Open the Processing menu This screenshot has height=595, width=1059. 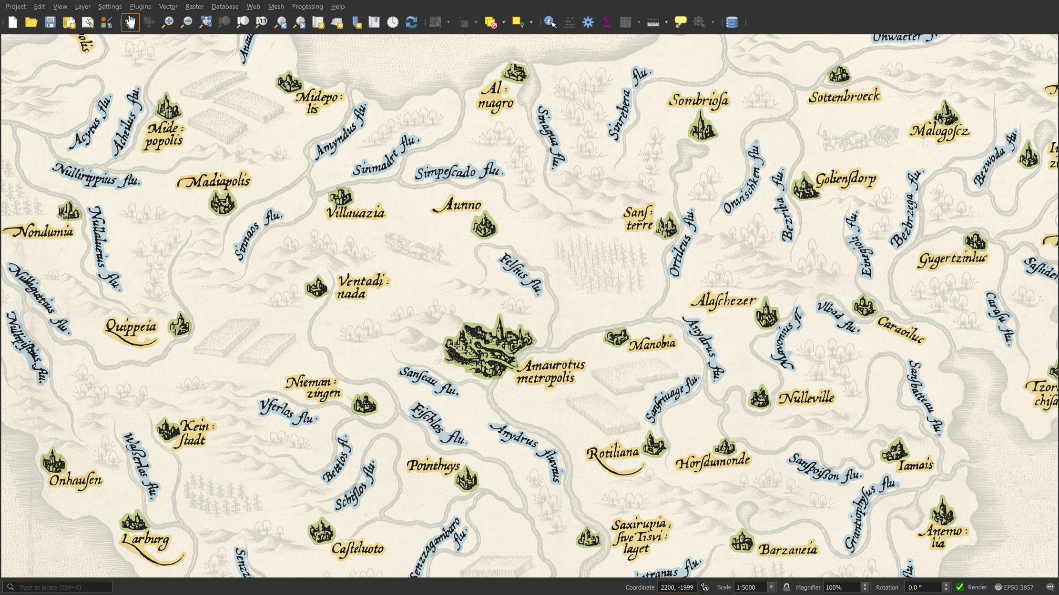307,6
